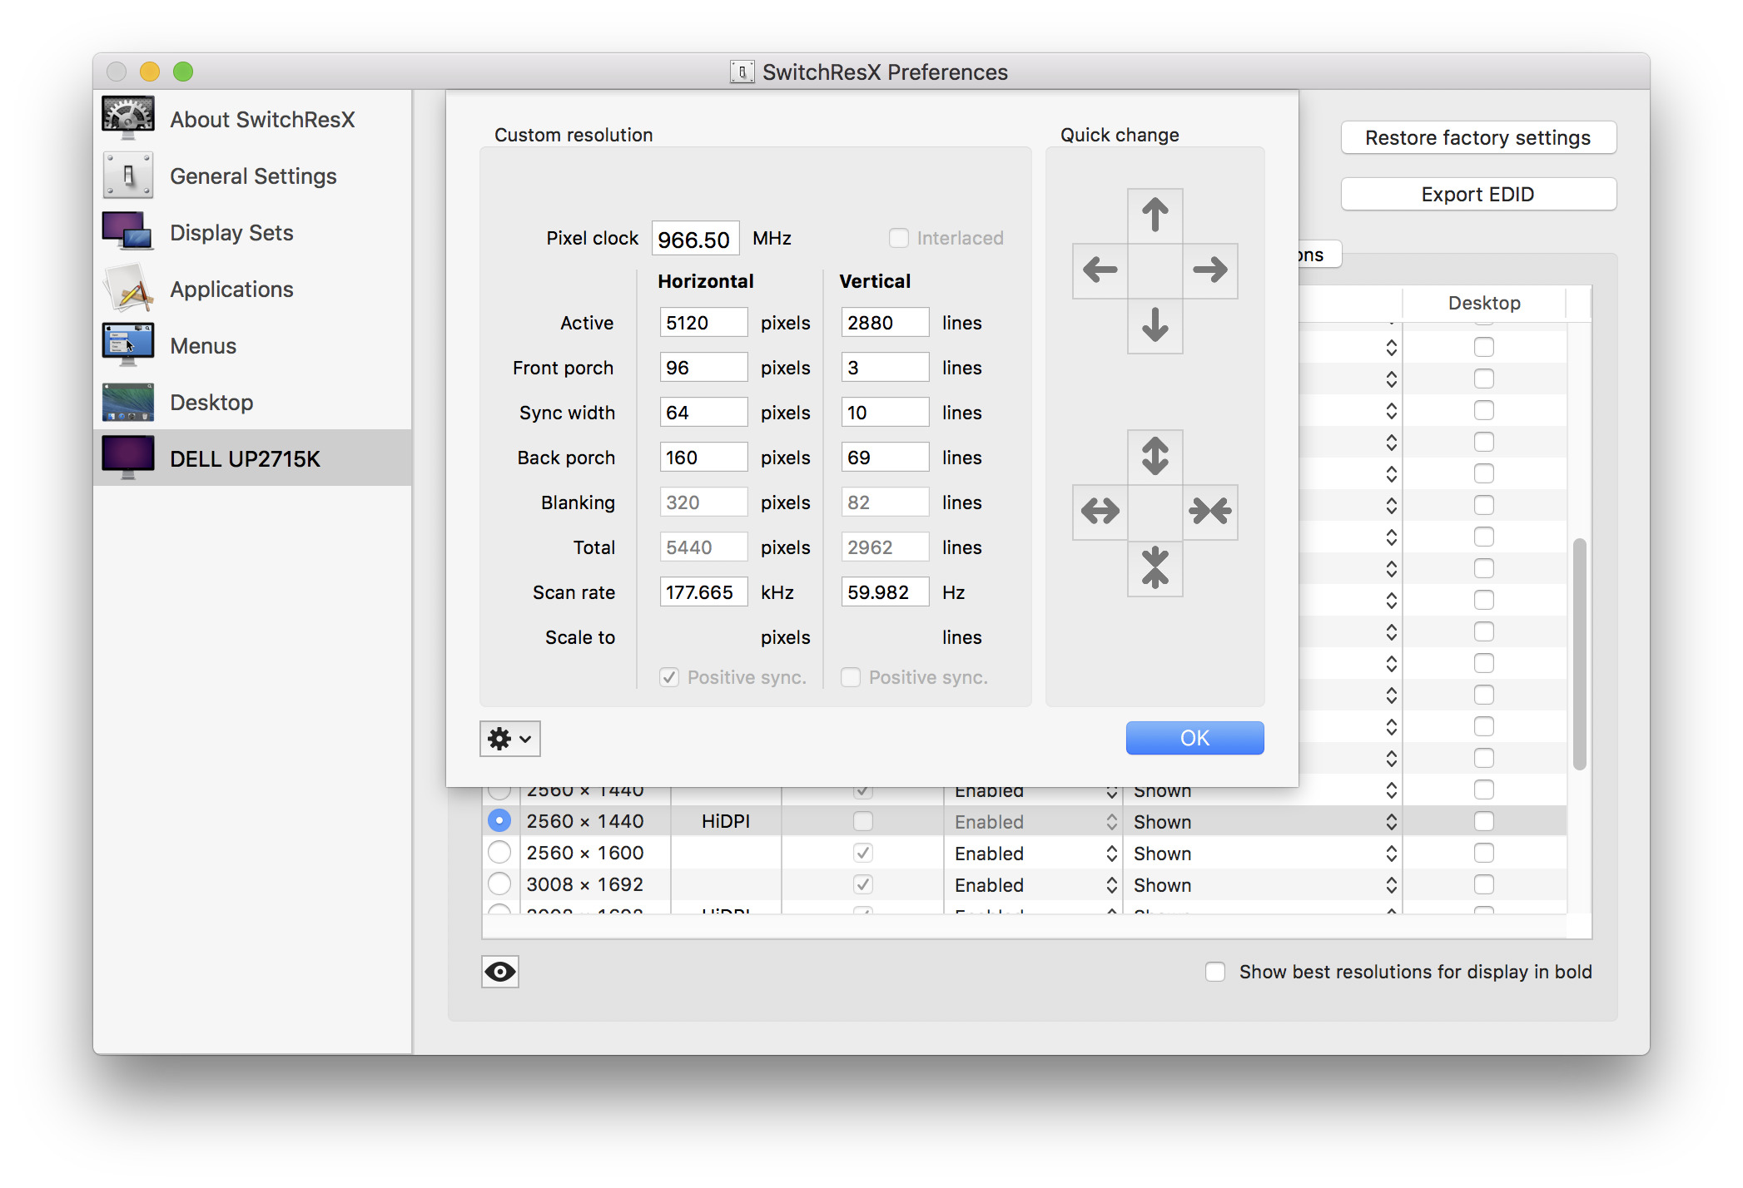Viewport: 1743px width, 1188px height.
Task: Click the move-down arrow in Quick change
Action: point(1155,325)
